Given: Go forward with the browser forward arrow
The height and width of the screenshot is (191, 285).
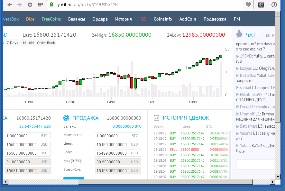Looking at the screenshot, I should click(19, 5).
